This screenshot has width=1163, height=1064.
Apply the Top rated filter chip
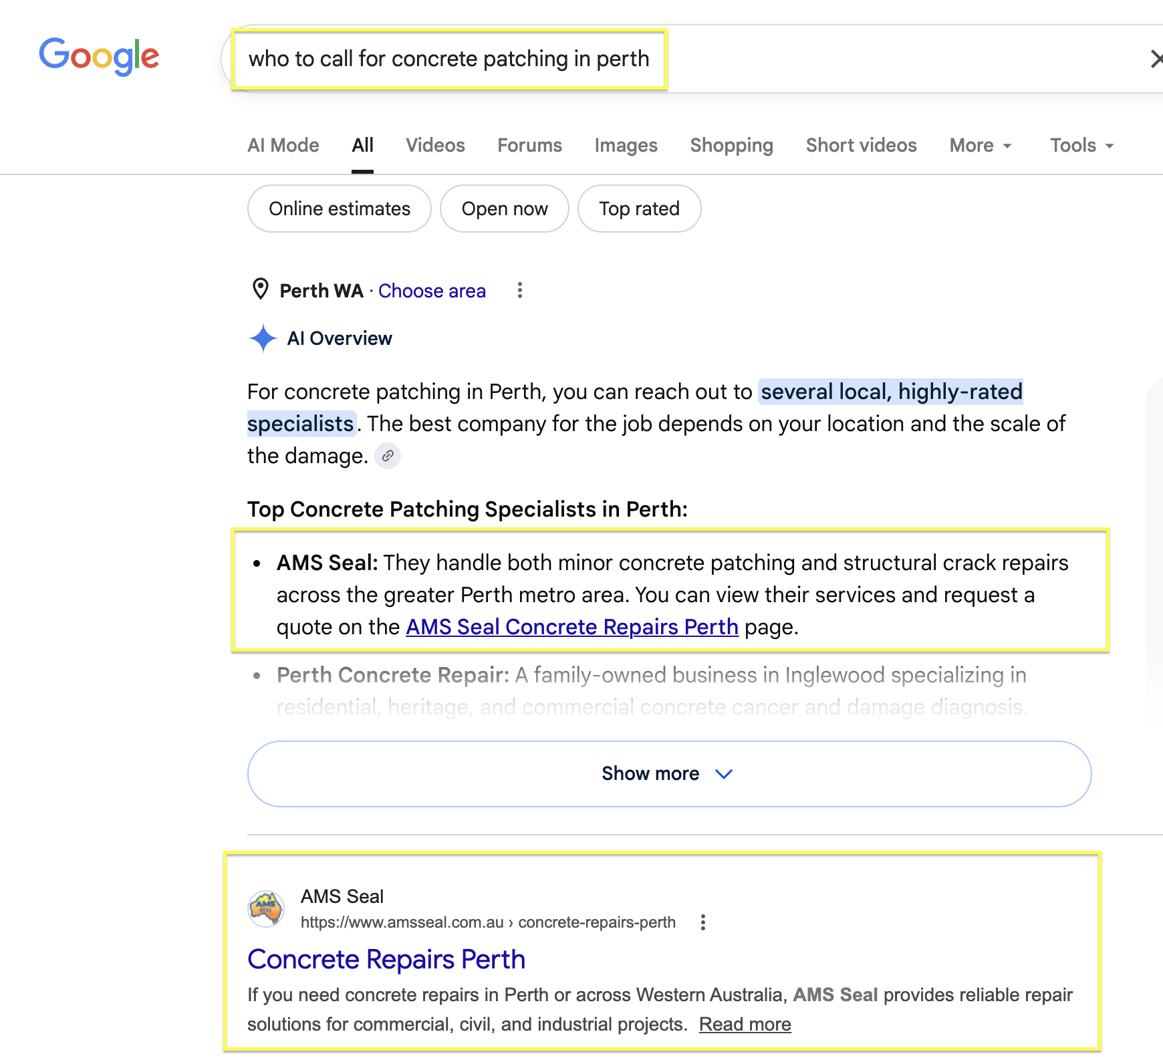click(639, 209)
